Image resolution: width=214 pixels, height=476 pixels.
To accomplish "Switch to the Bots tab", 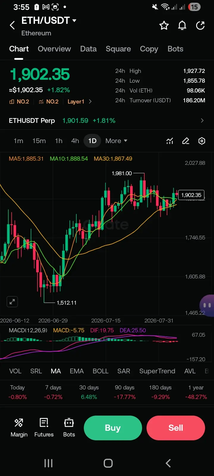I will tap(175, 49).
